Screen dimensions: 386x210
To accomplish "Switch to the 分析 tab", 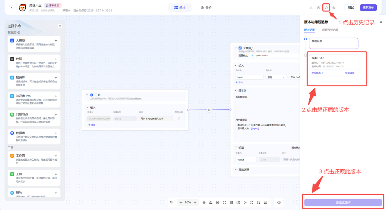I will click(206, 8).
